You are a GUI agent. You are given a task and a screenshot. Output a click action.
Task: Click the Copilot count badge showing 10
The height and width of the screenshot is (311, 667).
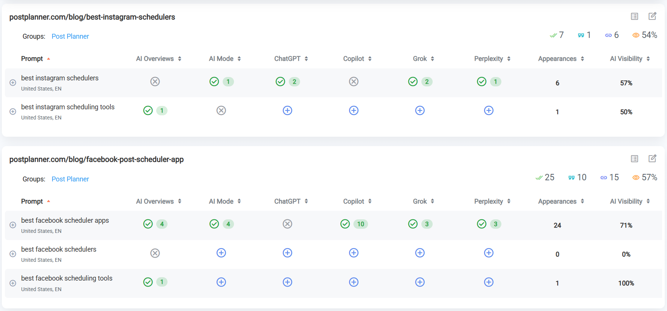coord(361,224)
